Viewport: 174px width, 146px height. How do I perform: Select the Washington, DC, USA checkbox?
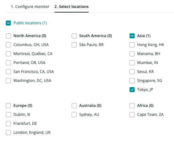[8, 81]
